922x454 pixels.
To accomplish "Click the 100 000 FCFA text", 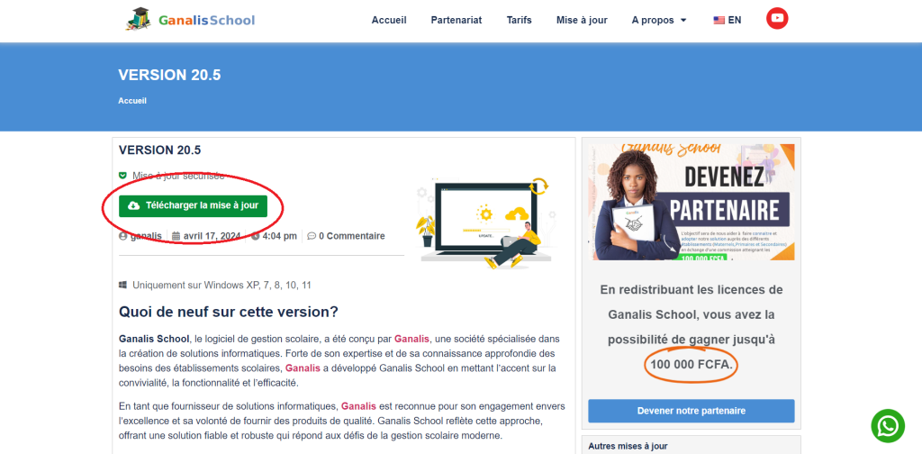I will coord(691,365).
